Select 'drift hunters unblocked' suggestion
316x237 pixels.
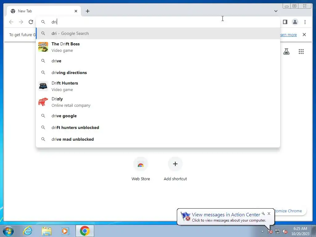158,127
